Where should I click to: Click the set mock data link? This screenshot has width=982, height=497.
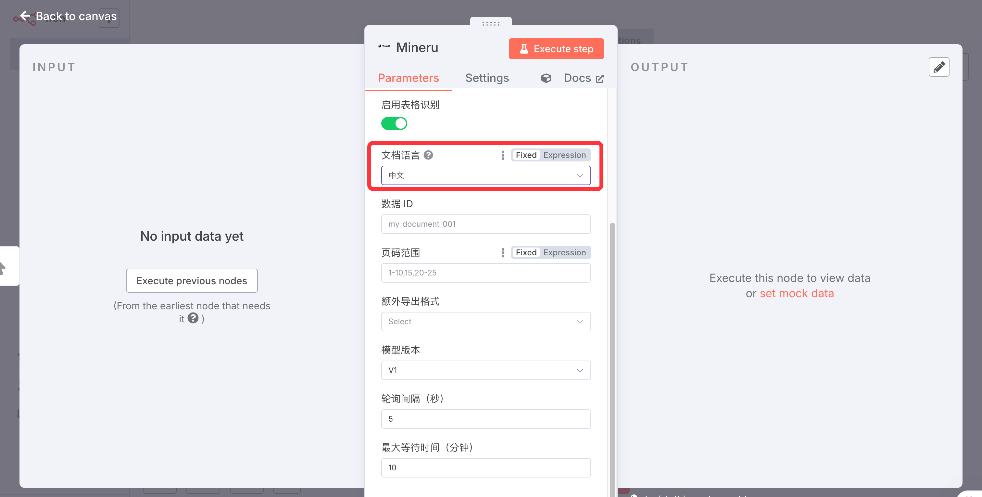(x=796, y=293)
